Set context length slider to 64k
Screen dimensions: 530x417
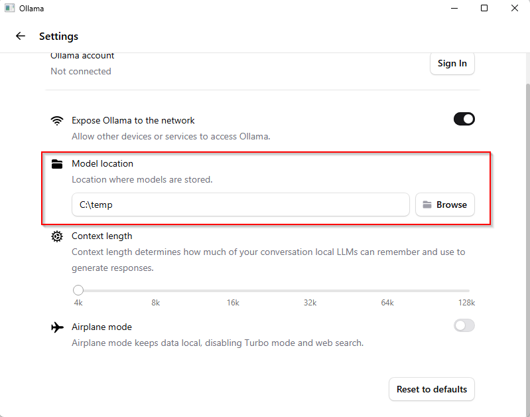coord(387,290)
